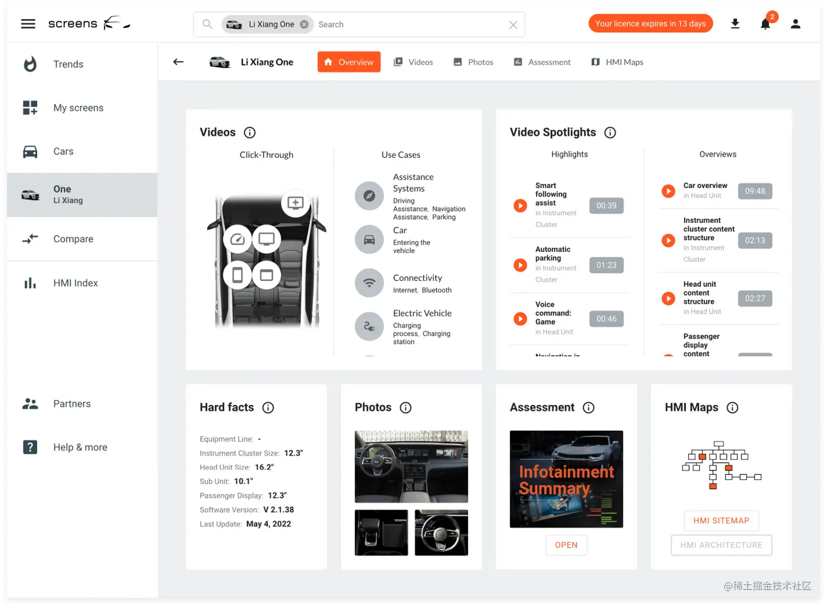Play the Automatic parking highlight
This screenshot has height=607, width=827.
[x=520, y=266]
